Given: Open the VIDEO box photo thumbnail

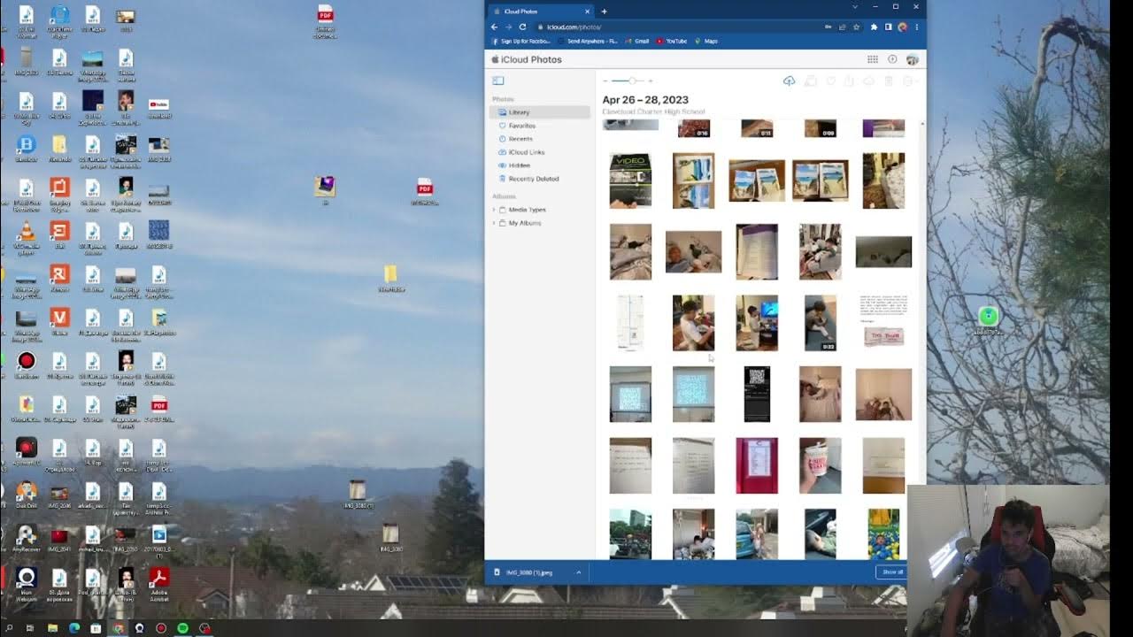Looking at the screenshot, I should pyautogui.click(x=630, y=180).
